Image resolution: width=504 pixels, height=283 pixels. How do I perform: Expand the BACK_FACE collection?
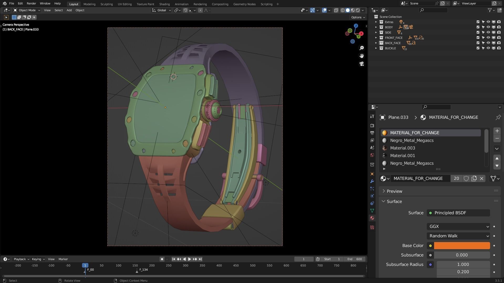coord(376,43)
